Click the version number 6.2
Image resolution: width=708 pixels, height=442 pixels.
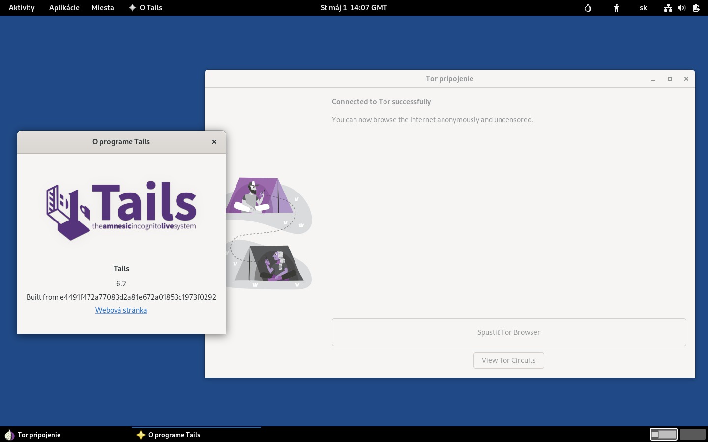coord(121,284)
